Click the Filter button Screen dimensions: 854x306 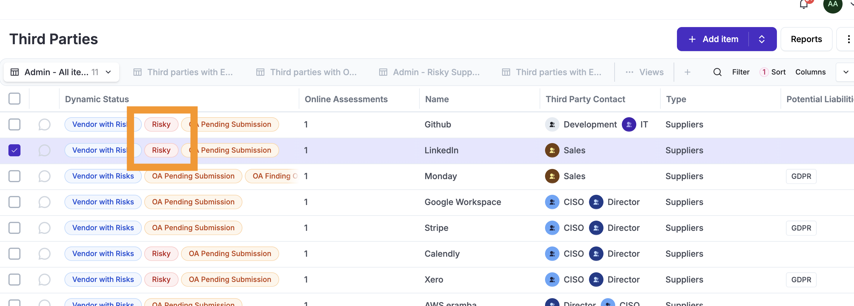[x=740, y=72]
